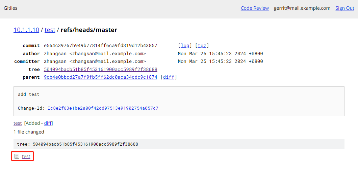Click the Gitiles title in the header

click(10, 8)
